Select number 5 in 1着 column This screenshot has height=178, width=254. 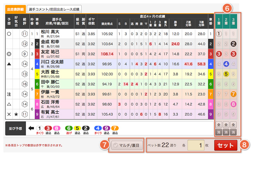pyautogui.click(x=219, y=74)
